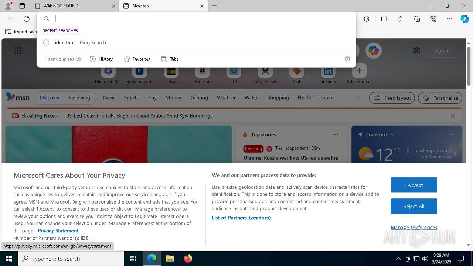Select recent search iden.tme
The width and height of the screenshot is (473, 266).
coord(197,42)
